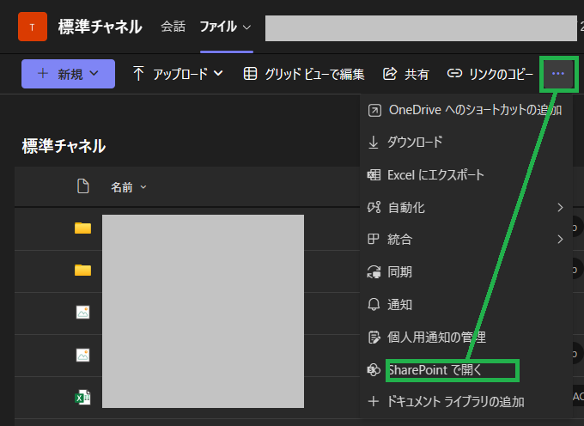
Task: Click the second yellow folder icon
Action: (x=82, y=270)
